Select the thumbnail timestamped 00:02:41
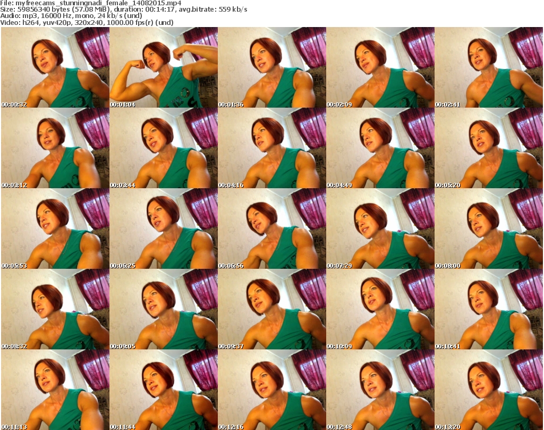Image resolution: width=544 pixels, height=430 pixels. coord(489,67)
